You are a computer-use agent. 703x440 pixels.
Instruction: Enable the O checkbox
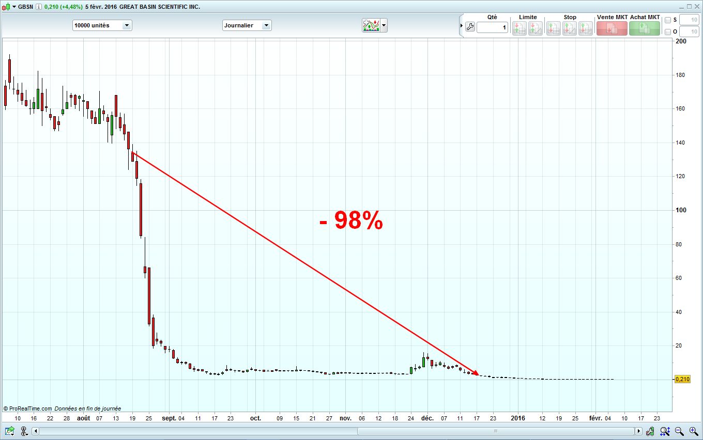point(668,32)
